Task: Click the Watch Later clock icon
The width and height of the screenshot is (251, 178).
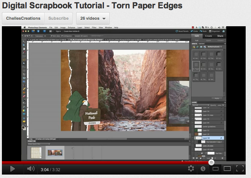Action: pyautogui.click(x=203, y=169)
